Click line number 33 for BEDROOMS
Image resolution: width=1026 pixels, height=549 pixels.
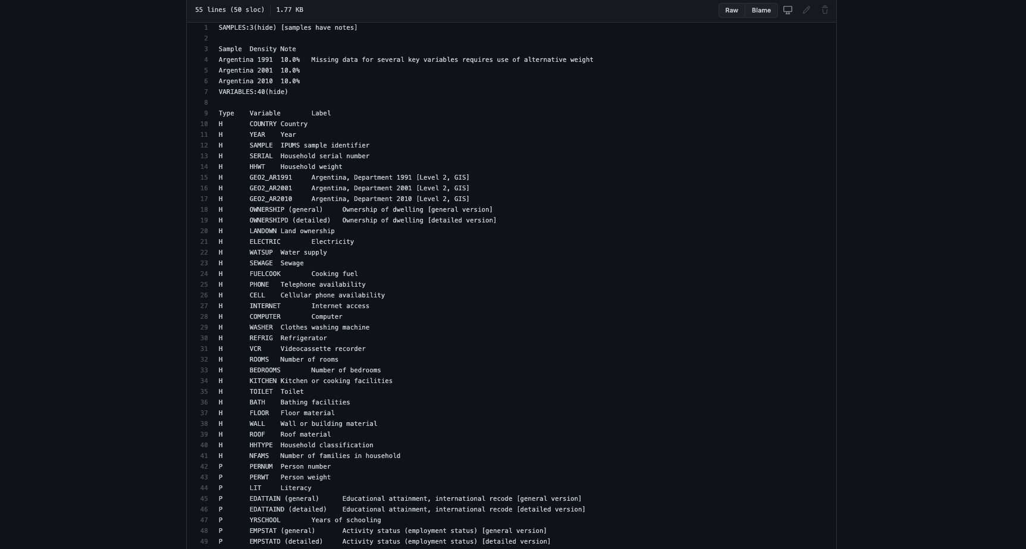[x=204, y=371]
